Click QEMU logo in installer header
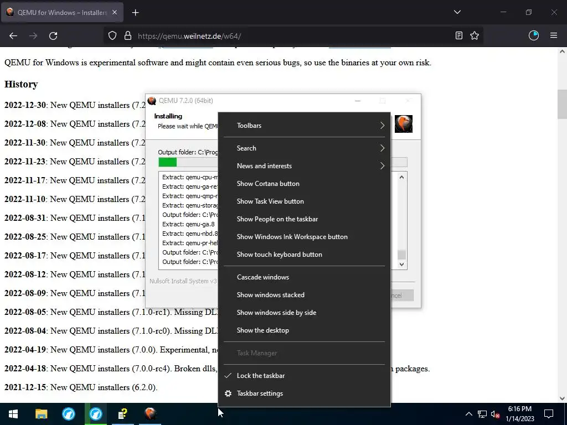Screen dimensions: 567x425 pyautogui.click(x=403, y=124)
